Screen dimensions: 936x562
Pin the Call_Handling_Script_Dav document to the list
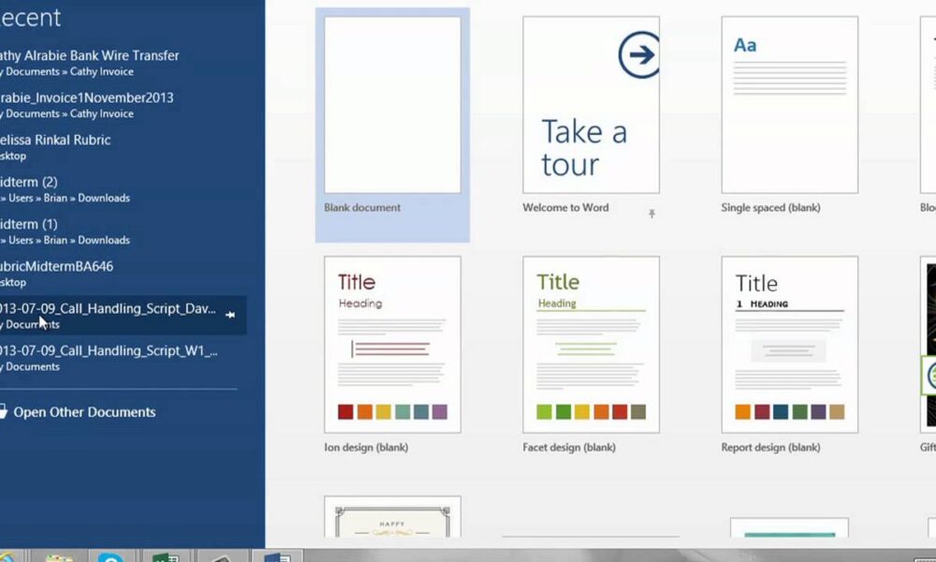[230, 315]
